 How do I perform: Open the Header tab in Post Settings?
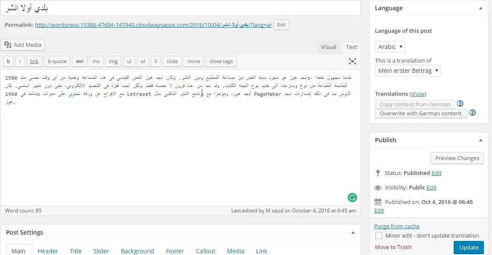[48, 251]
